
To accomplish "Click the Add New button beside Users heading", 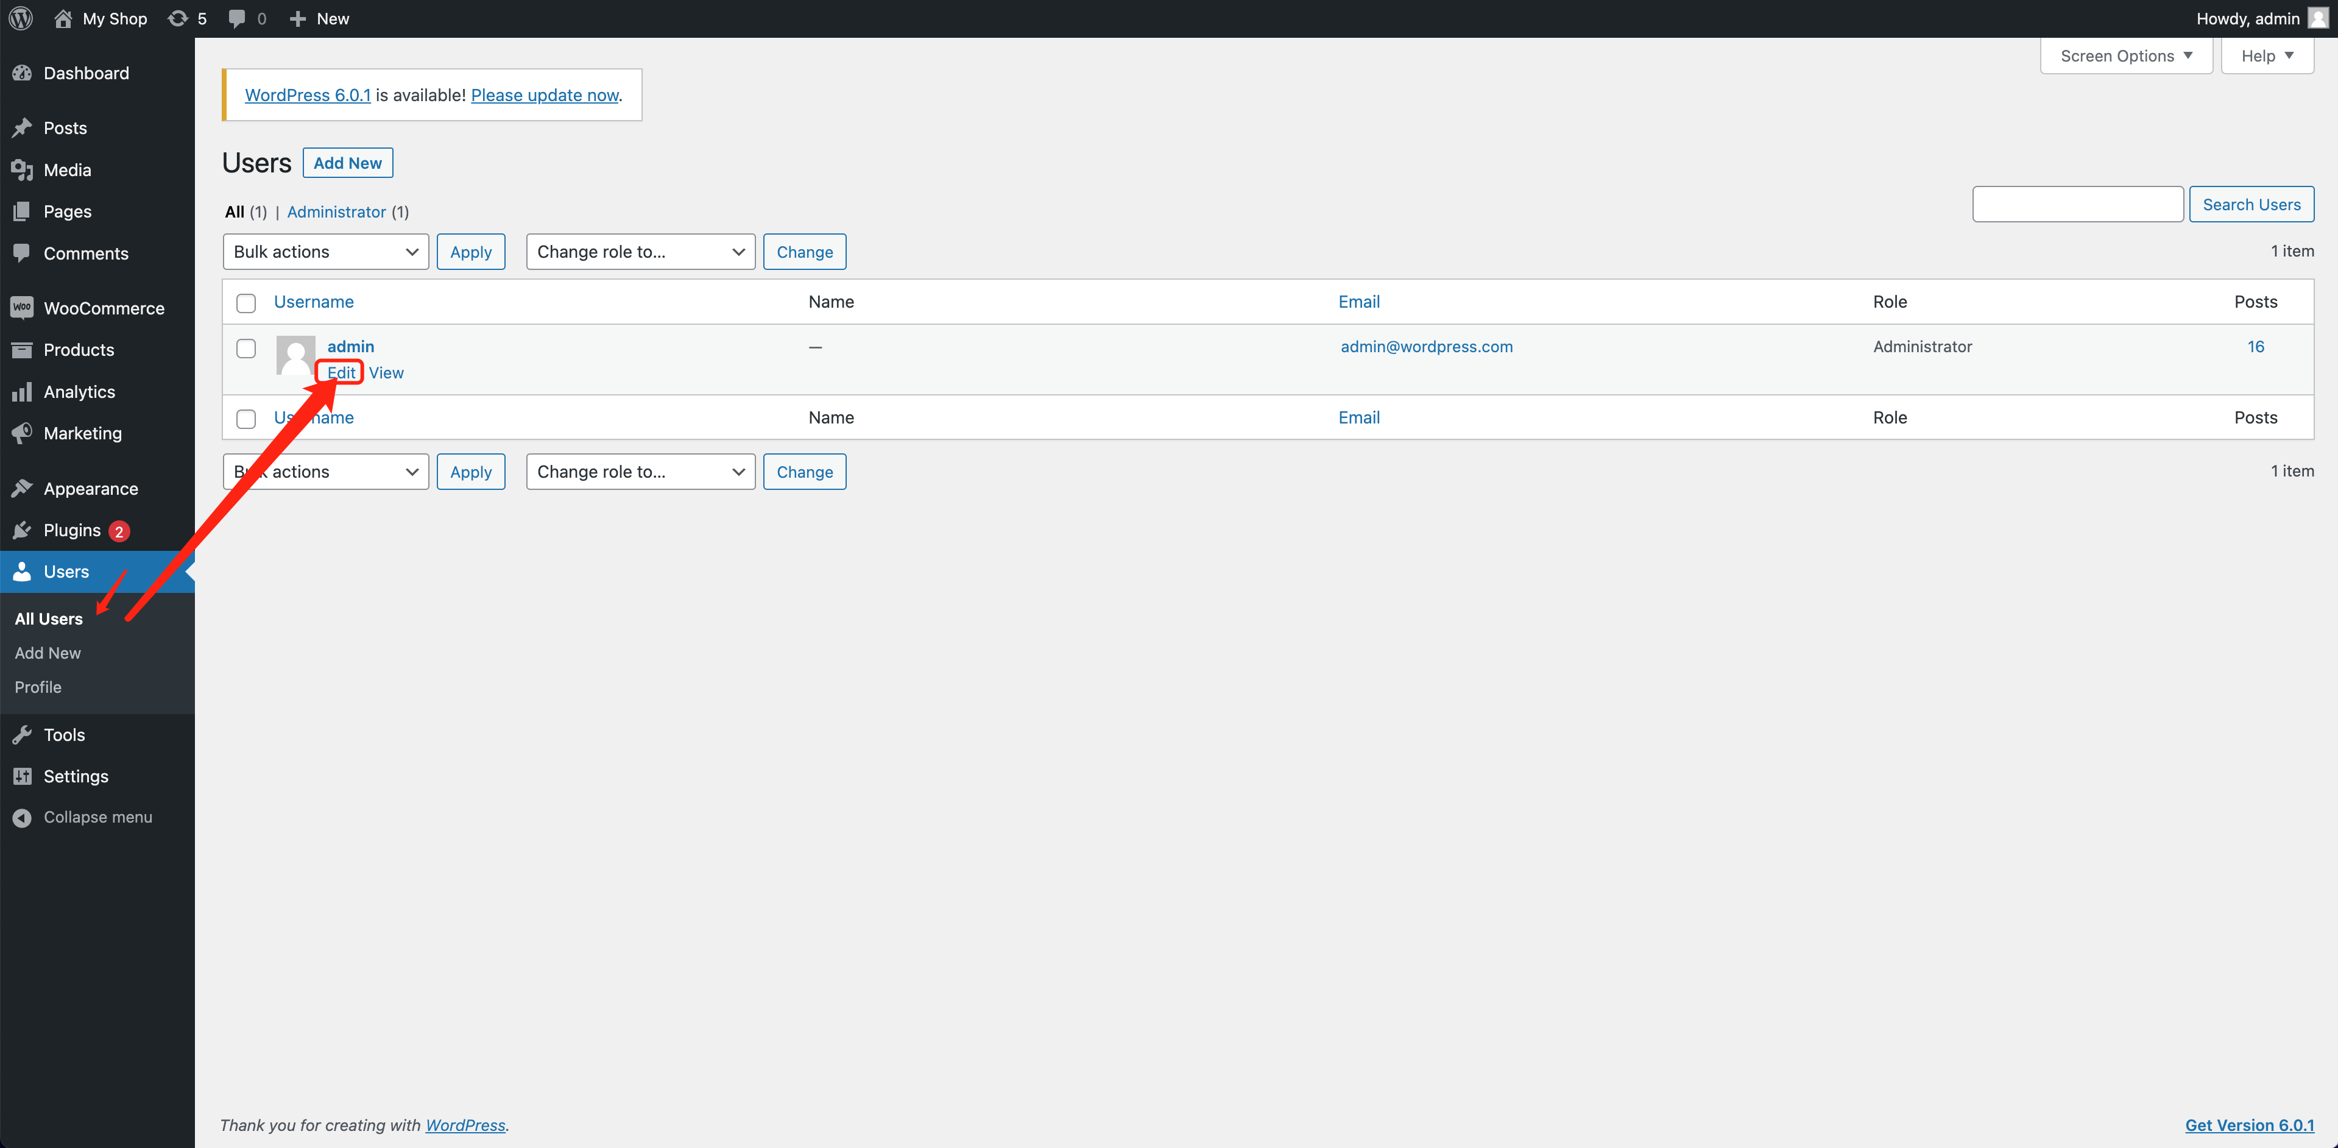I will click(348, 163).
